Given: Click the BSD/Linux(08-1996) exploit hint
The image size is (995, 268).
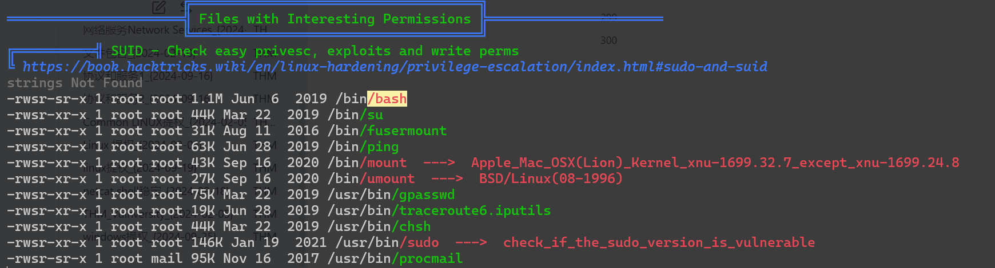Looking at the screenshot, I should (551, 178).
